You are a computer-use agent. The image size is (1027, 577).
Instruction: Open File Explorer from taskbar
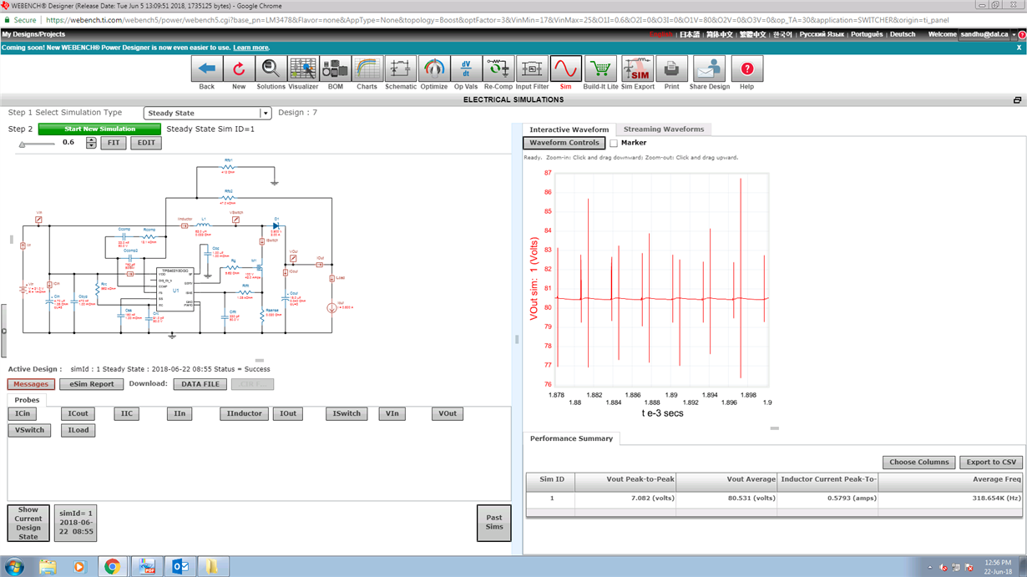(x=47, y=567)
